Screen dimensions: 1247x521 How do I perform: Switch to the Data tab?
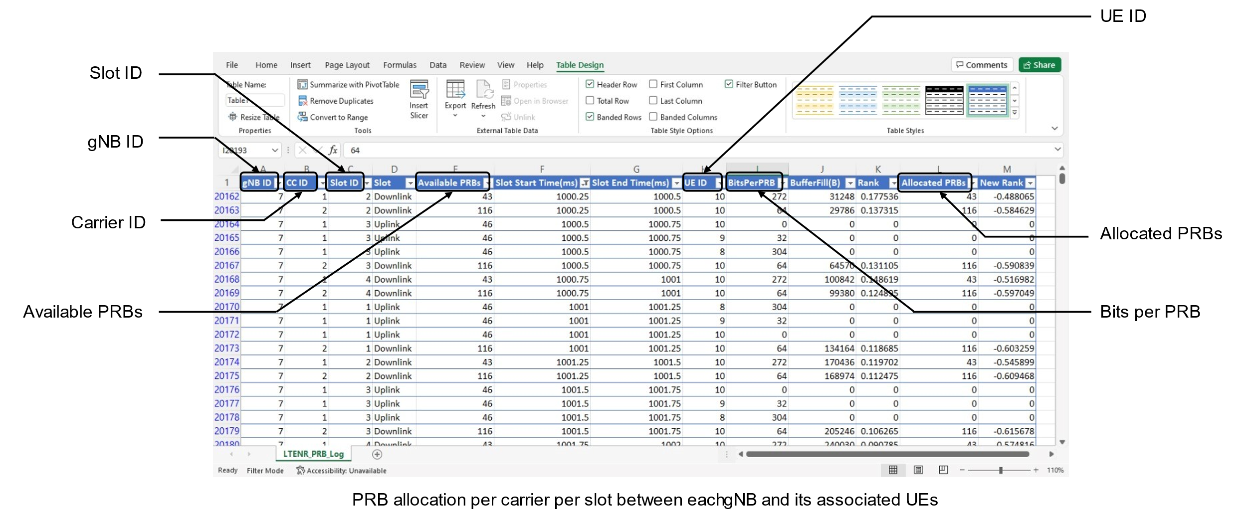[x=438, y=65]
